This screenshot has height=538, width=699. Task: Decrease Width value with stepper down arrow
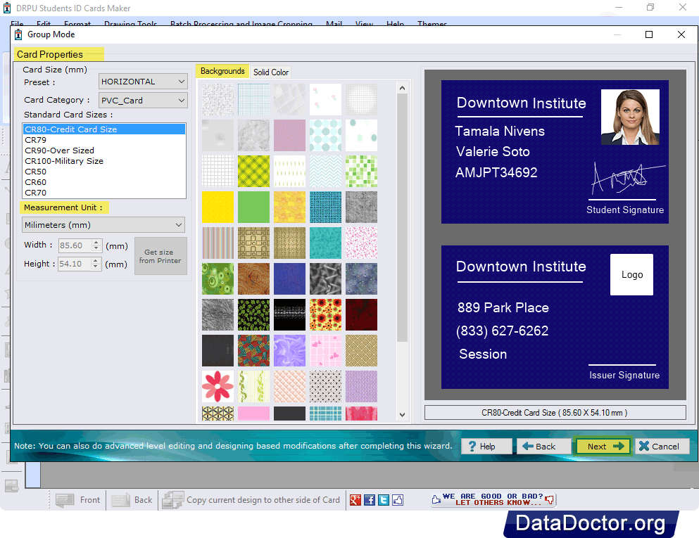96,248
